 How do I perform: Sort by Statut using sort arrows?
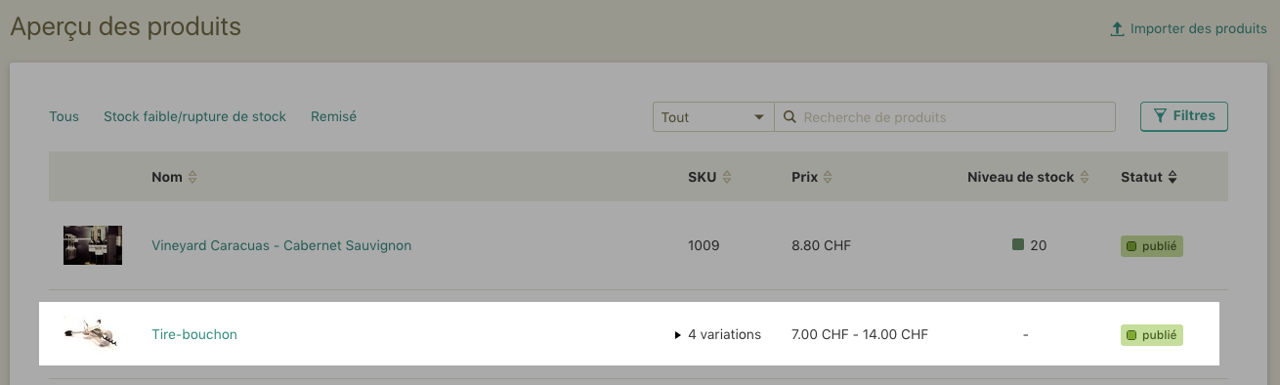(x=1173, y=178)
